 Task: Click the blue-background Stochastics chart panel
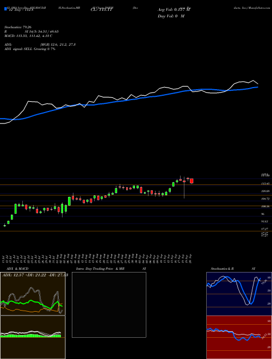(x=239, y=294)
